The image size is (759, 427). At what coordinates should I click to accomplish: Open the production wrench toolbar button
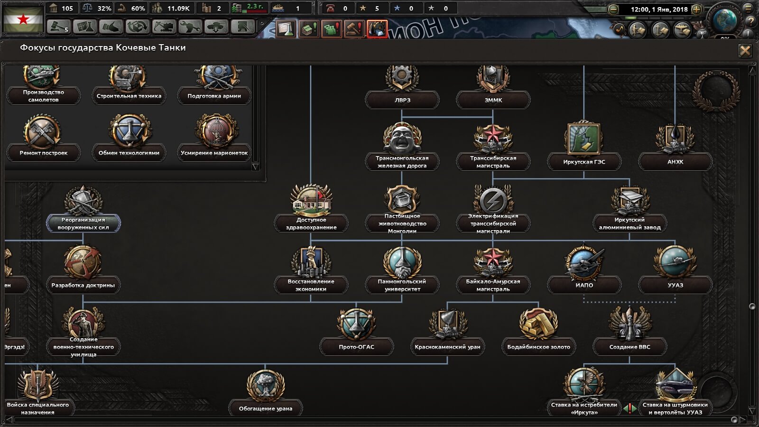click(x=190, y=27)
